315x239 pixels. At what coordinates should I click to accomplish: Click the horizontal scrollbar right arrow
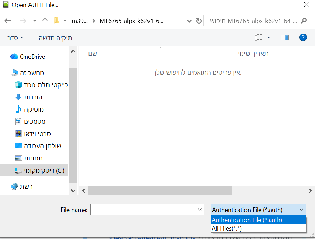pyautogui.click(x=310, y=191)
